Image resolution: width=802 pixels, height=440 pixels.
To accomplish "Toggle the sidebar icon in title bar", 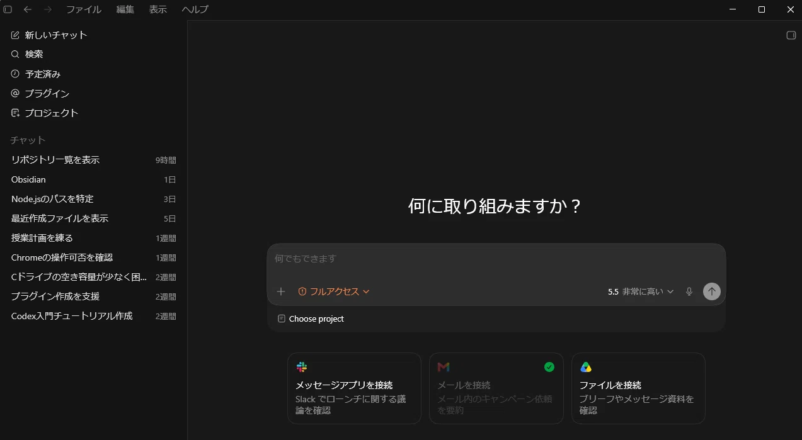I will pos(8,9).
